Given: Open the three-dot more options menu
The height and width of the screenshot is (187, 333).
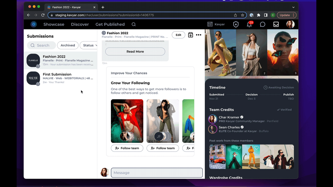Looking at the screenshot, I should [198, 35].
